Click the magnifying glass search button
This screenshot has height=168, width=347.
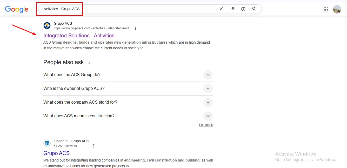254,9
